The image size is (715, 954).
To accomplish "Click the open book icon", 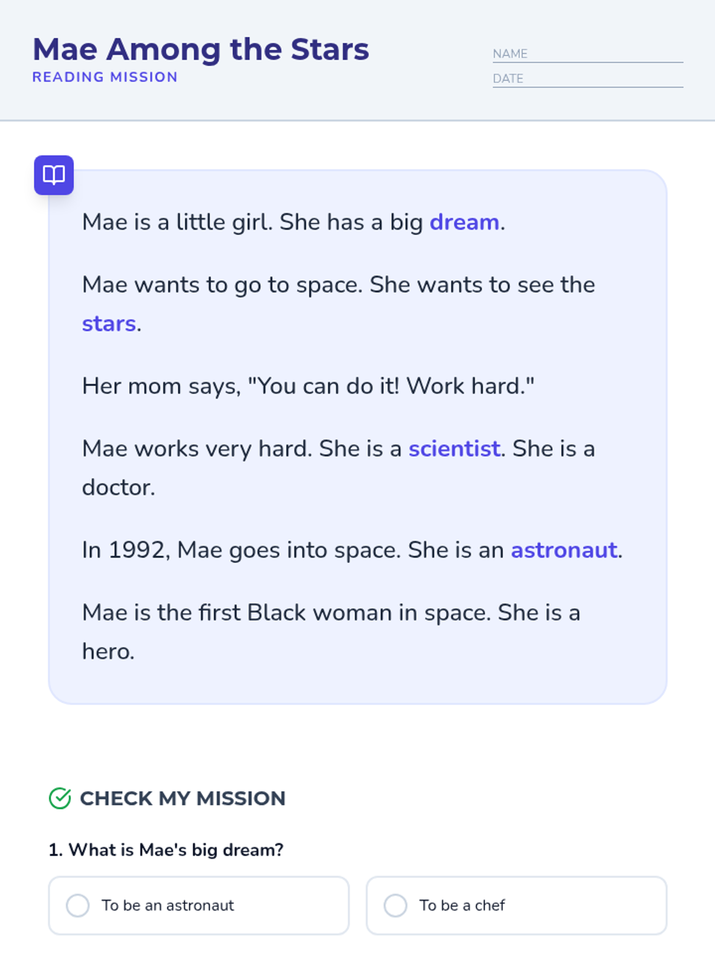I will [x=54, y=175].
